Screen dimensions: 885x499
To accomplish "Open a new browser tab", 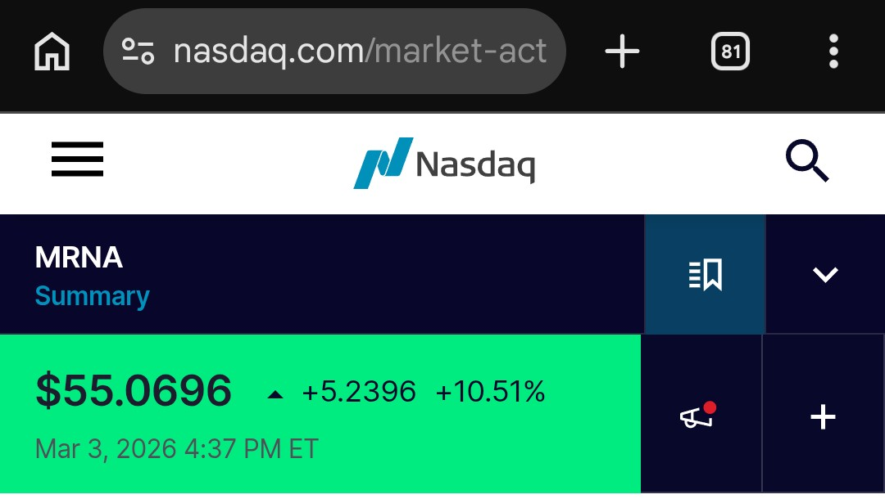I will 622,52.
